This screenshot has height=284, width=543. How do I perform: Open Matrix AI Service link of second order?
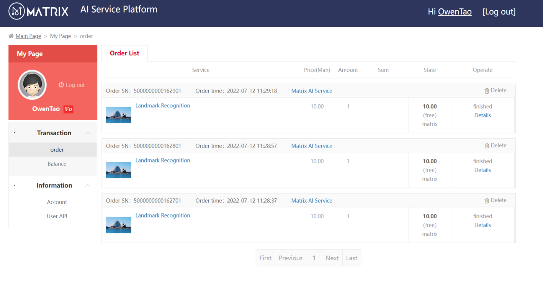tap(311, 146)
